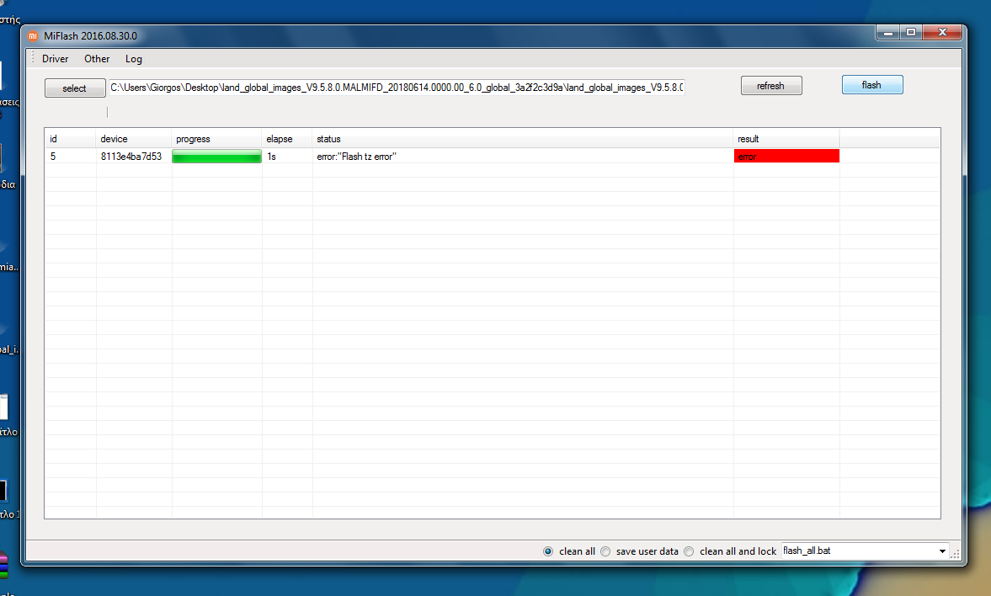This screenshot has height=596, width=991.
Task: Open the Log menu
Action: coord(133,59)
